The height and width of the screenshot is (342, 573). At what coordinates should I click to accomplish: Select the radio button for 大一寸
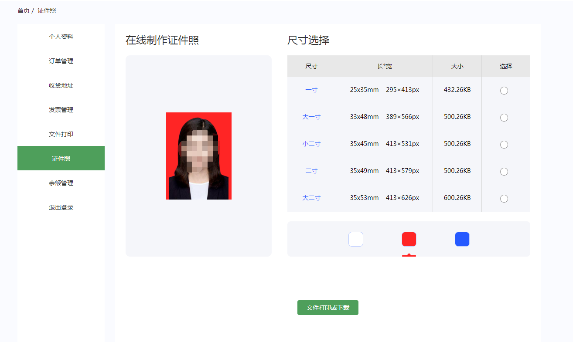[x=504, y=118]
